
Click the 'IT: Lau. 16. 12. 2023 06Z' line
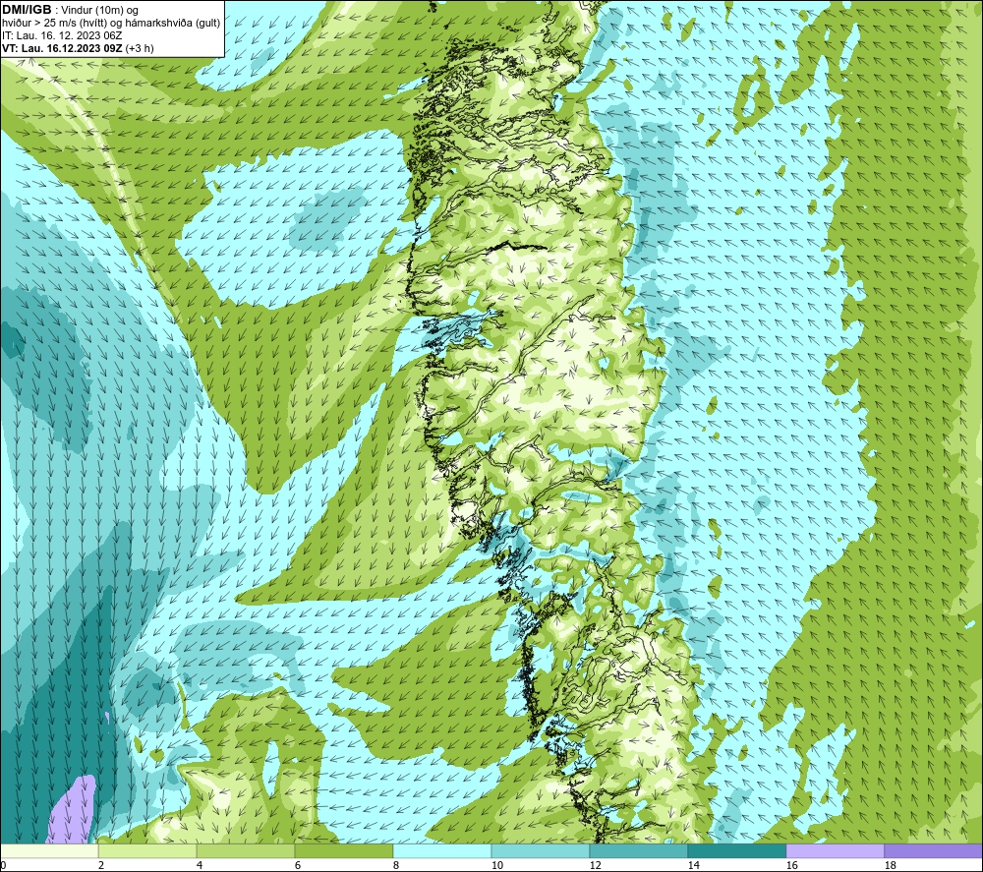point(61,35)
